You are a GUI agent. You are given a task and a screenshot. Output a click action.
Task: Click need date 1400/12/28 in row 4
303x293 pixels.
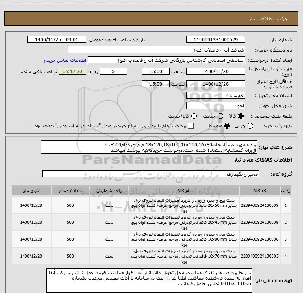31,256
